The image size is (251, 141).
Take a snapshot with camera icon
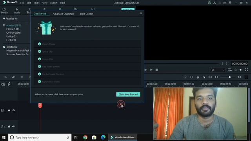[235, 70]
